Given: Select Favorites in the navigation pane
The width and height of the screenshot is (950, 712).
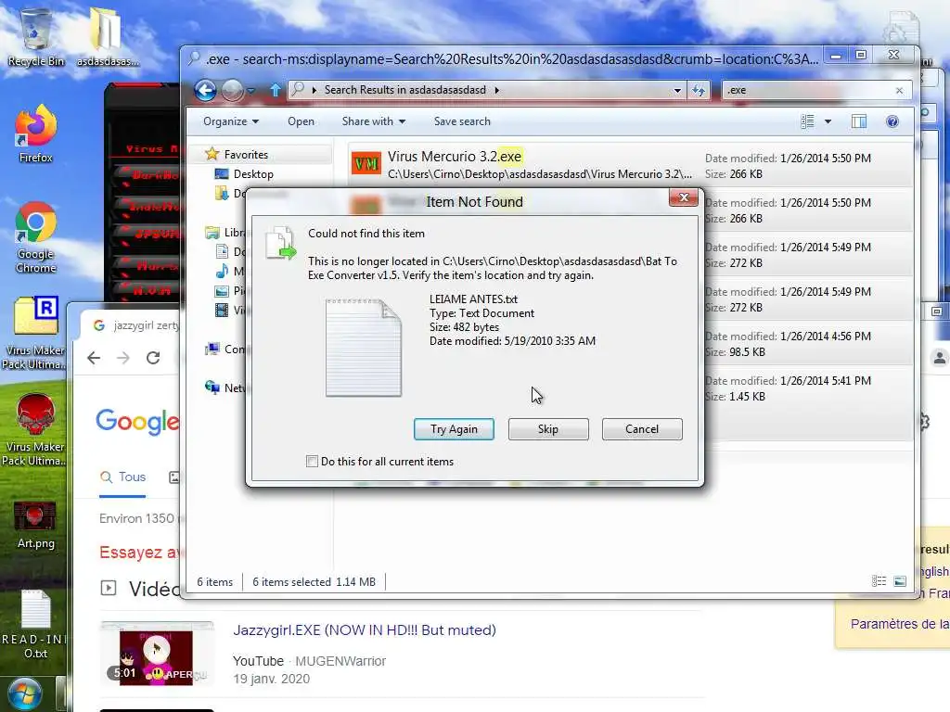Looking at the screenshot, I should (x=246, y=155).
